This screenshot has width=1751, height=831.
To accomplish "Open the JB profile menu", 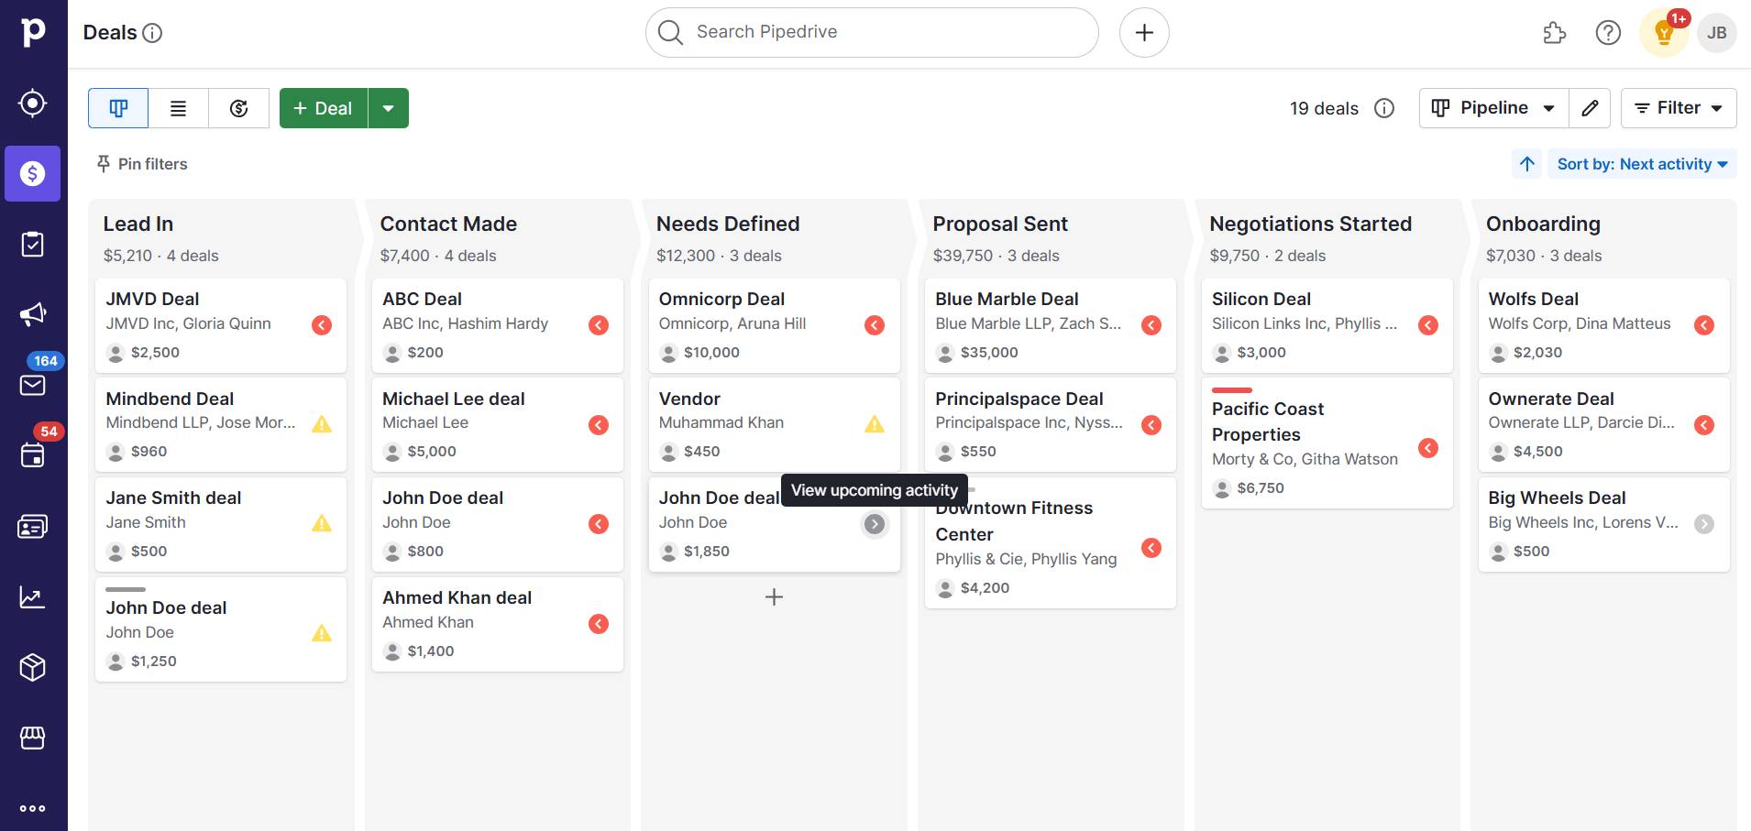I will click(1715, 32).
